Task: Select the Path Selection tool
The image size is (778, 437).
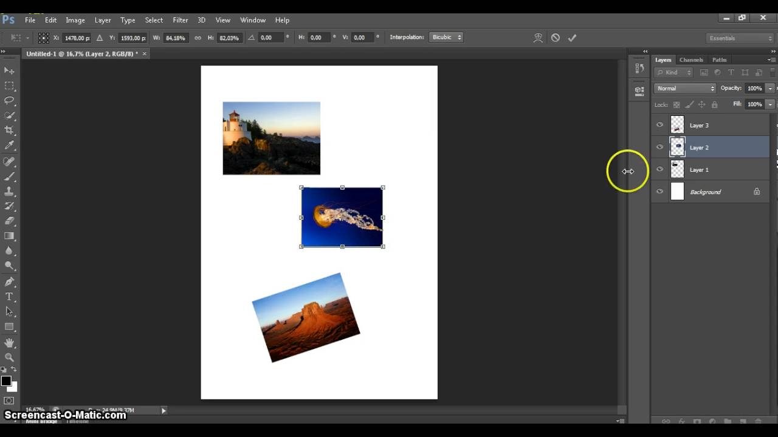Action: pyautogui.click(x=9, y=311)
